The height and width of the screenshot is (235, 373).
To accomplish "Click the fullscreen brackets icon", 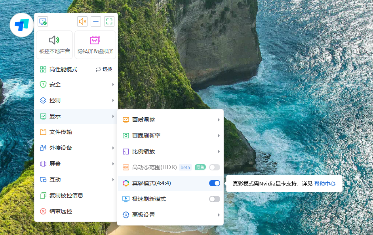I will click(x=109, y=21).
